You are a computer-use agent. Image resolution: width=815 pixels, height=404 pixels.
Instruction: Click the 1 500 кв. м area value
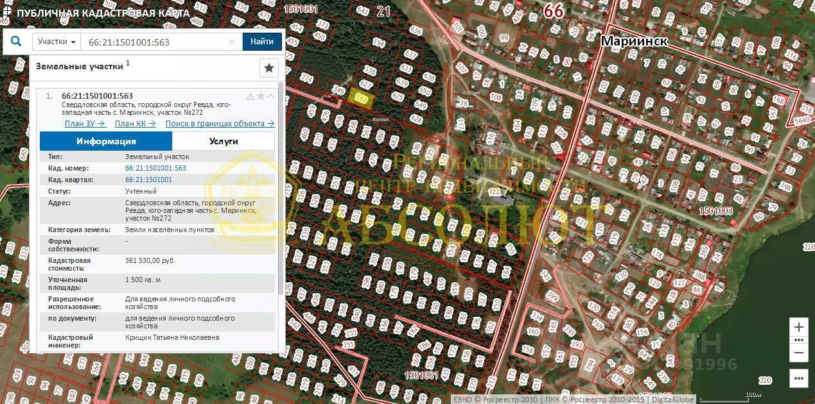click(x=143, y=280)
